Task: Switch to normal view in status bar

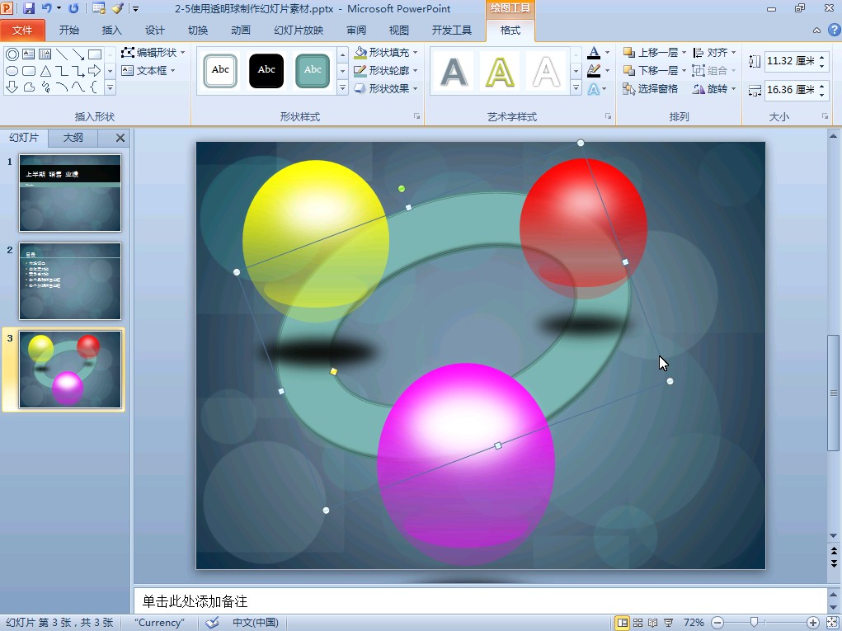Action: click(622, 623)
